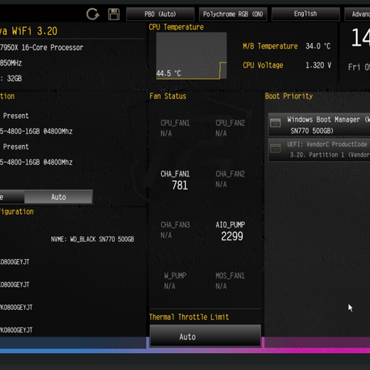Click the refresh/reset circular arrow icon
This screenshot has height=370, width=370.
click(x=92, y=14)
